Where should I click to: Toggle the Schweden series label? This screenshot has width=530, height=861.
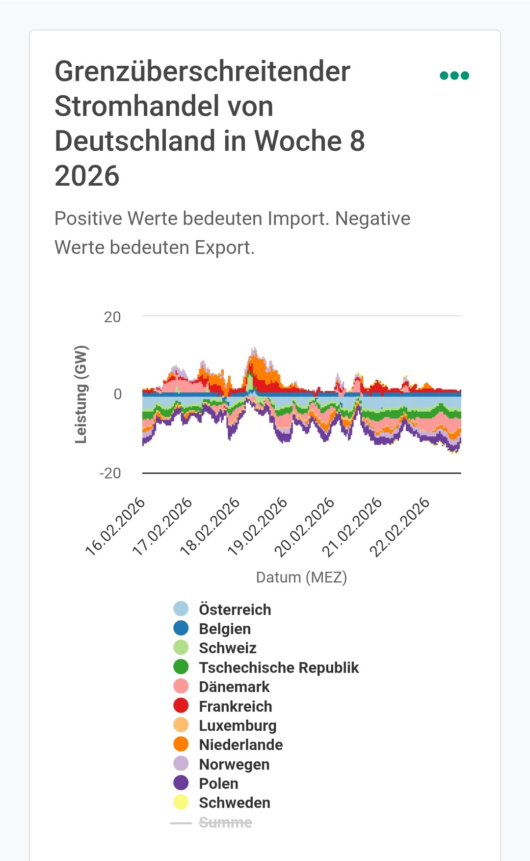click(x=235, y=803)
